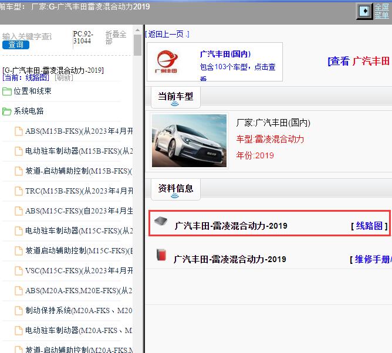Click the 年份:2019 text
The image size is (392, 353).
(255, 155)
